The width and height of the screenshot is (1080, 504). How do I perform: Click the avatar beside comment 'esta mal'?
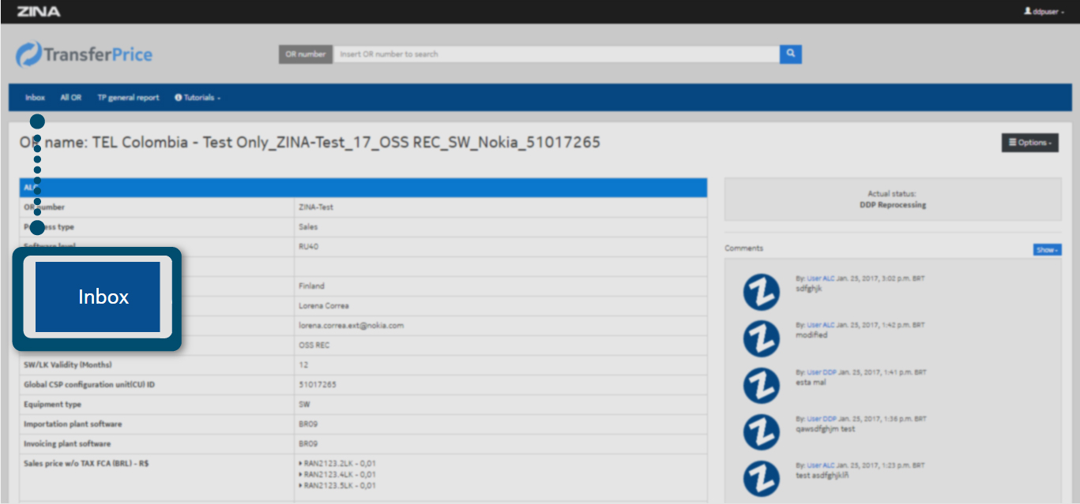[761, 386]
